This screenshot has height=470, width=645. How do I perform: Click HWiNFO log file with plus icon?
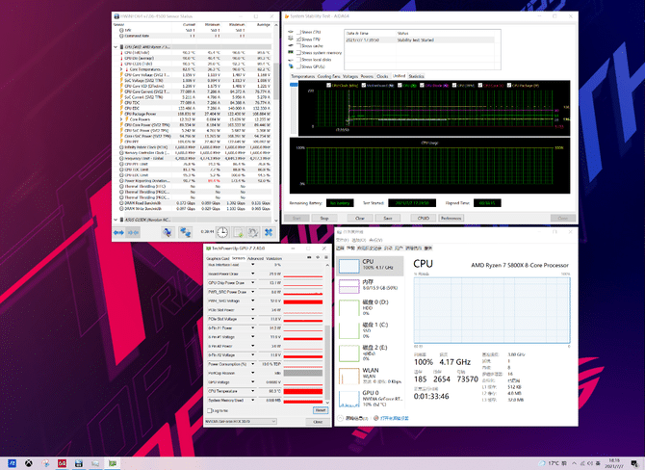click(238, 232)
